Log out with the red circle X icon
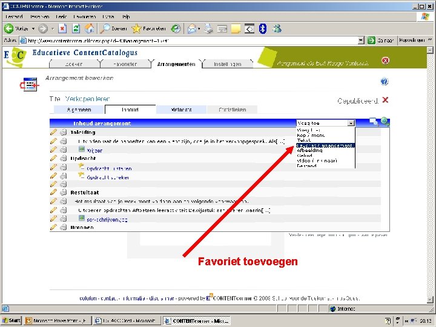Screen dimensions: 436x327 pos(385,61)
